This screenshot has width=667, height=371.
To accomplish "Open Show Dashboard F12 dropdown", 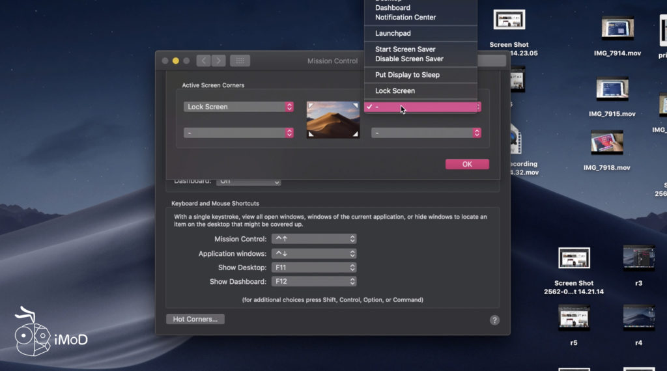I will (x=314, y=281).
